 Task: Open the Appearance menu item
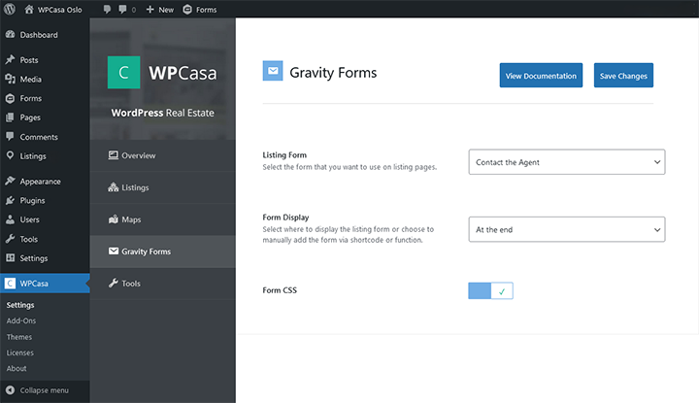tap(45, 181)
